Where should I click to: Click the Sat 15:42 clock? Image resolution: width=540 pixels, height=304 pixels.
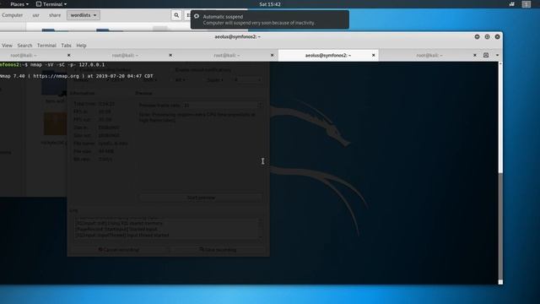coord(270,4)
